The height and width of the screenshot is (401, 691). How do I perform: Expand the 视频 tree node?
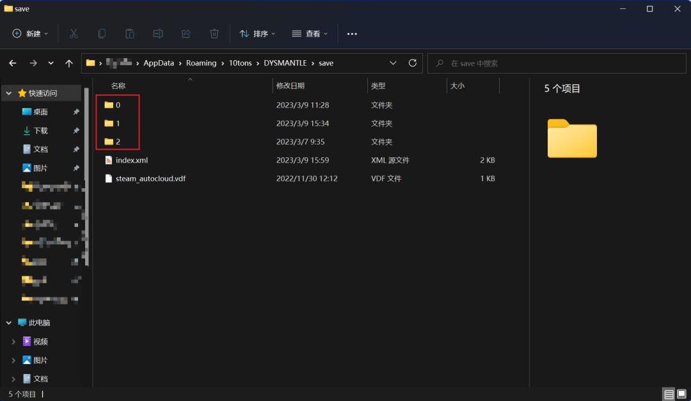point(13,342)
